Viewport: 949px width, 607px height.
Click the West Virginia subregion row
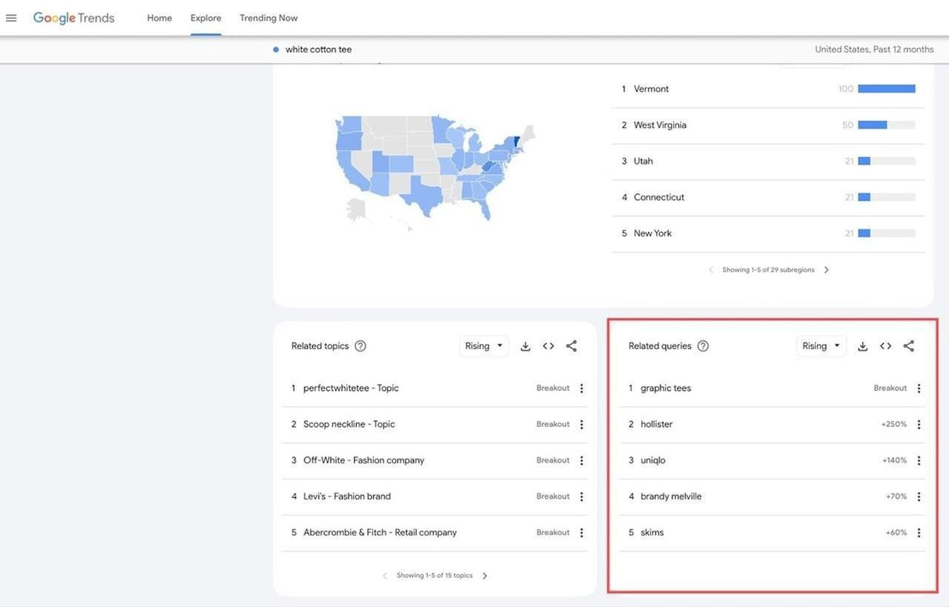click(769, 125)
